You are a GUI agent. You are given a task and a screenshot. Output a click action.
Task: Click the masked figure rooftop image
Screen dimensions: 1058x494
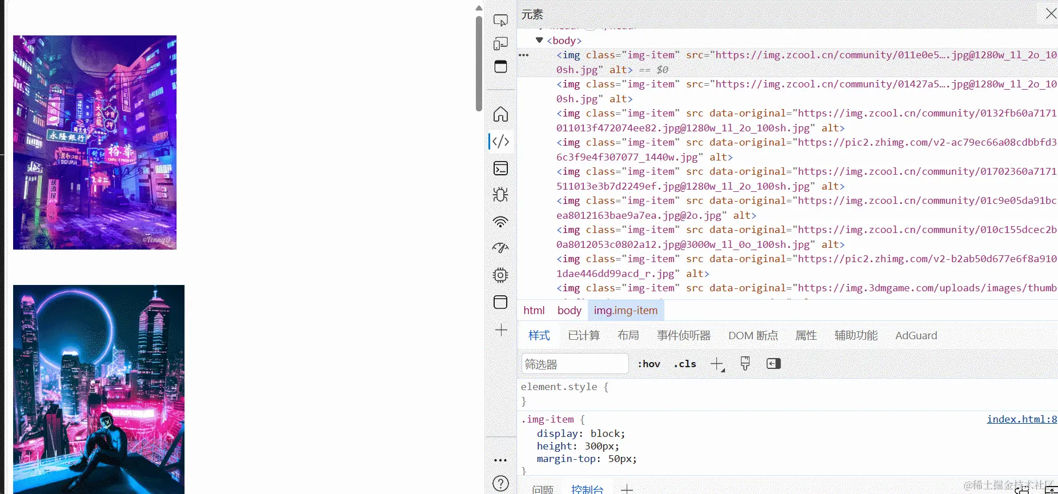pyautogui.click(x=99, y=389)
